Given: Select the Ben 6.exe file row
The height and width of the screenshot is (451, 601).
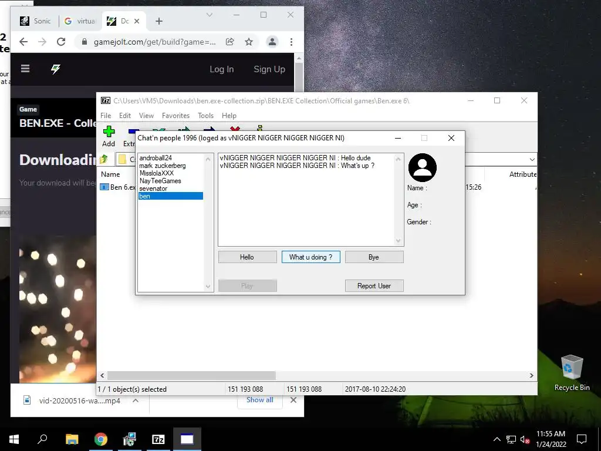Looking at the screenshot, I should point(117,187).
